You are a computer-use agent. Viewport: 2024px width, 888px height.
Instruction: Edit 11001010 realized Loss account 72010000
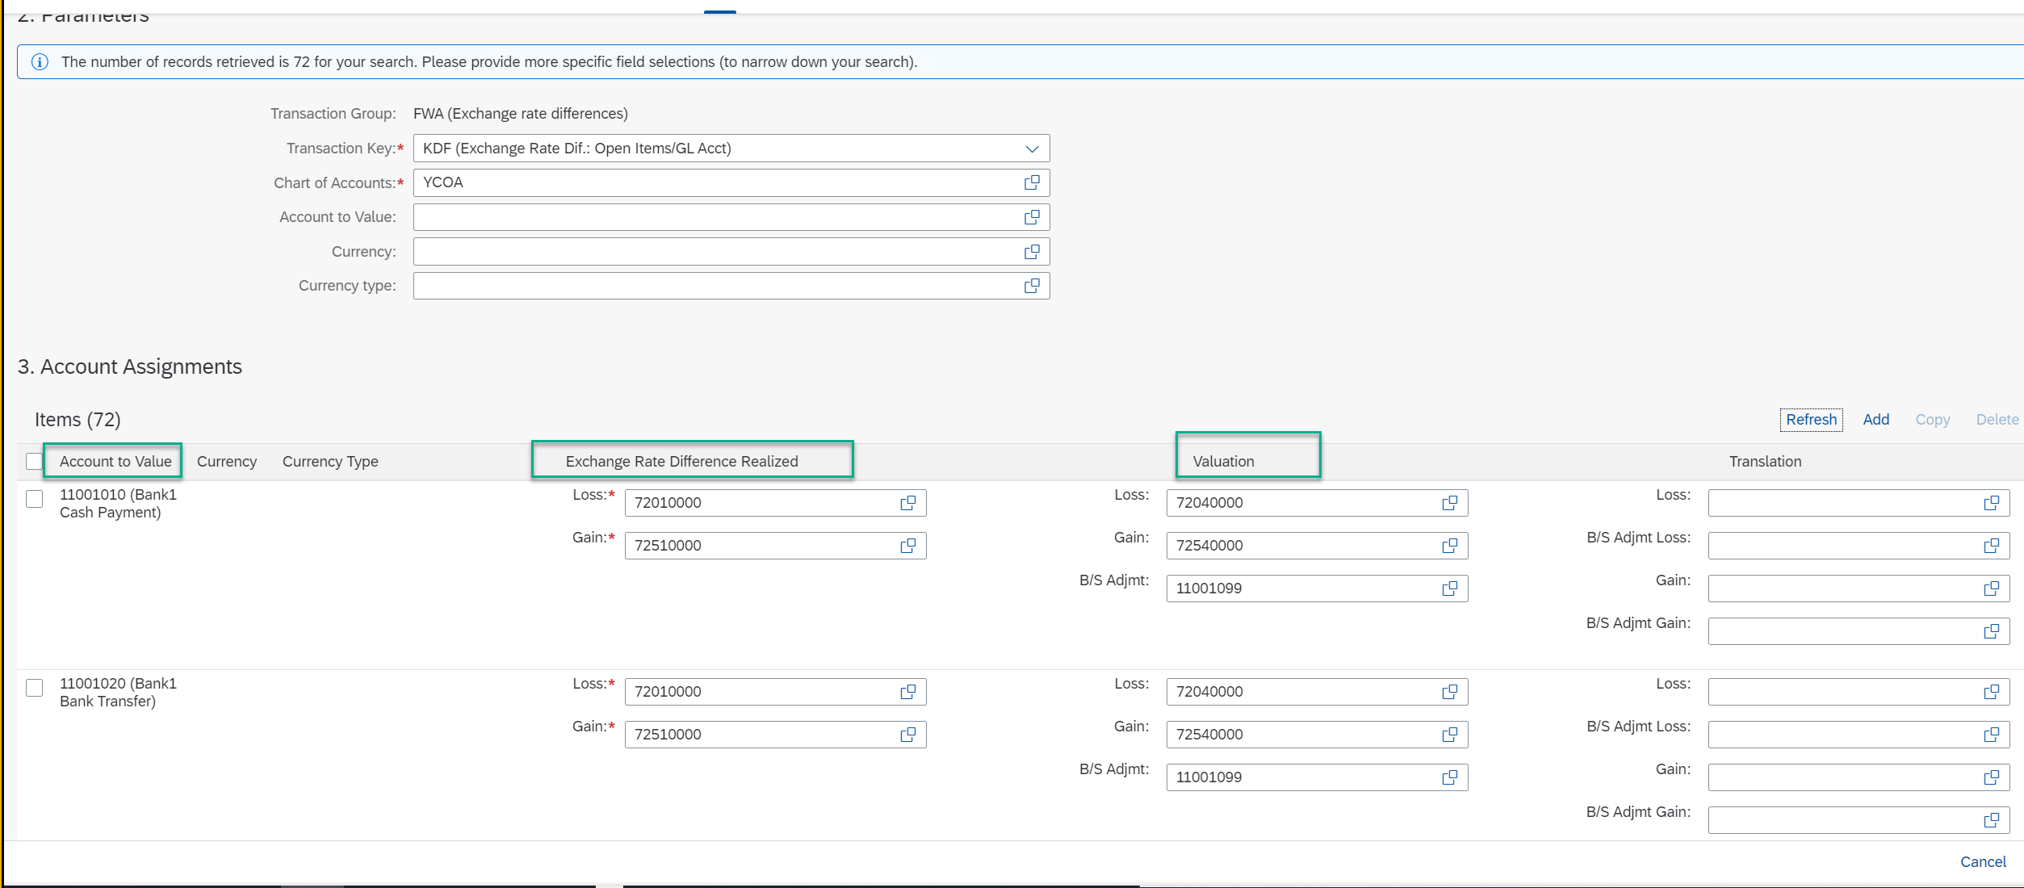tap(775, 503)
